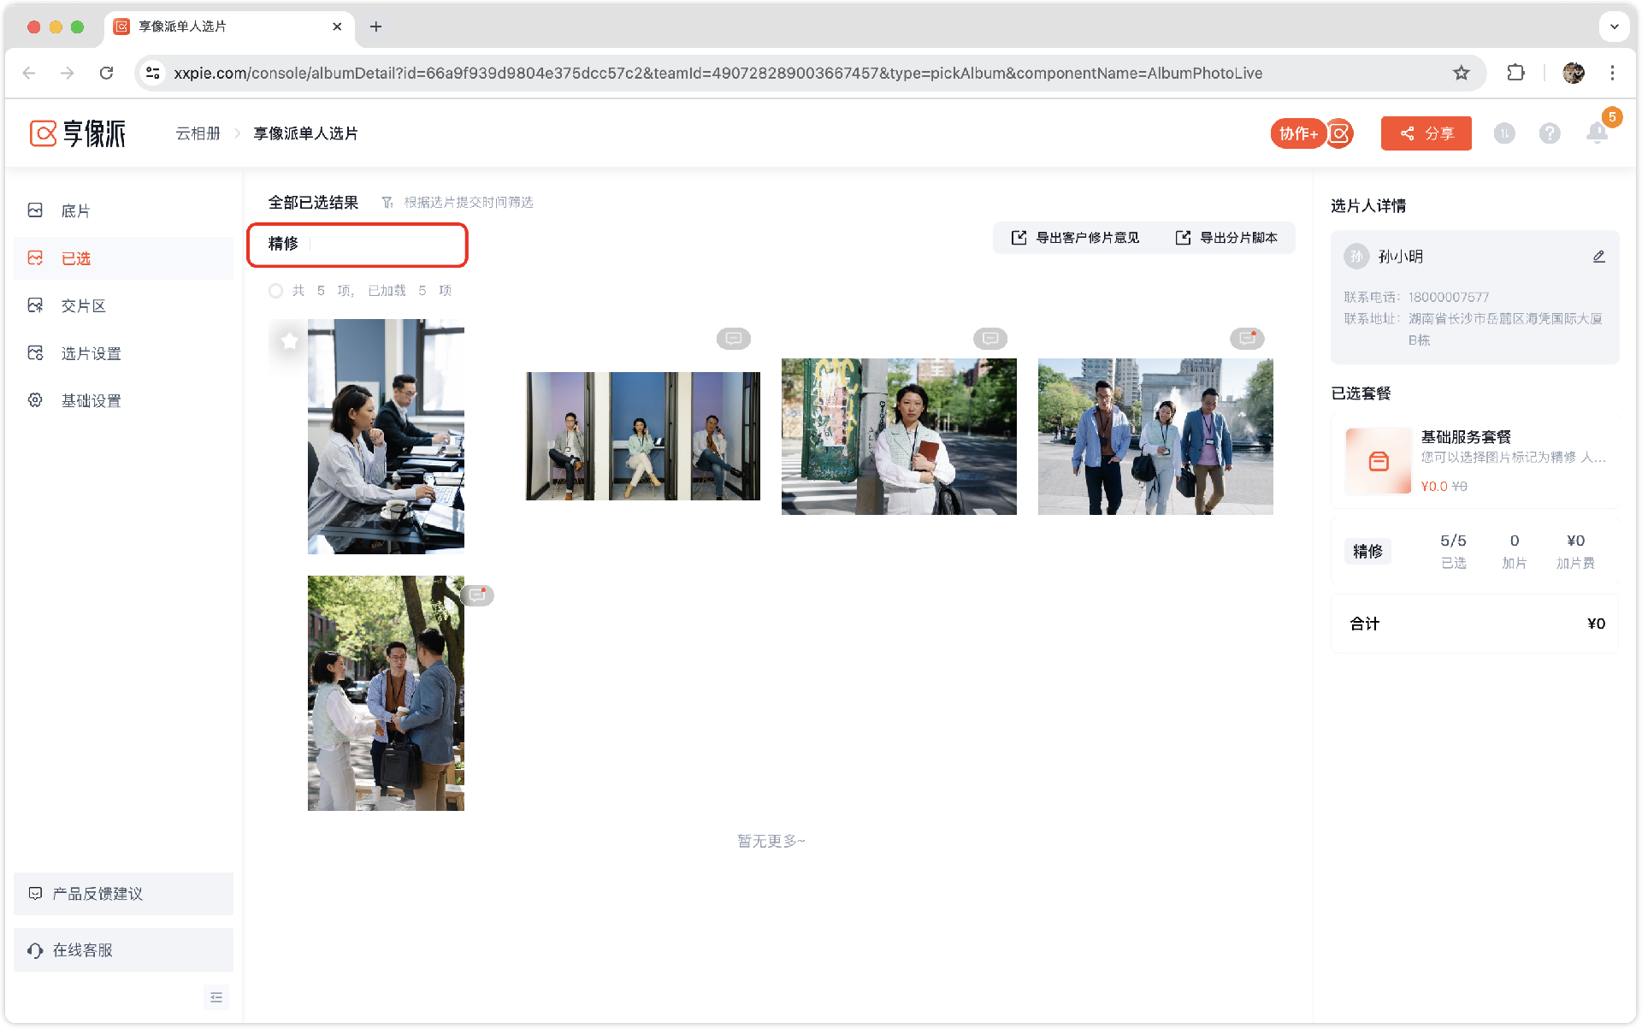Edit 孙小明's contact details with pencil icon

1598,257
